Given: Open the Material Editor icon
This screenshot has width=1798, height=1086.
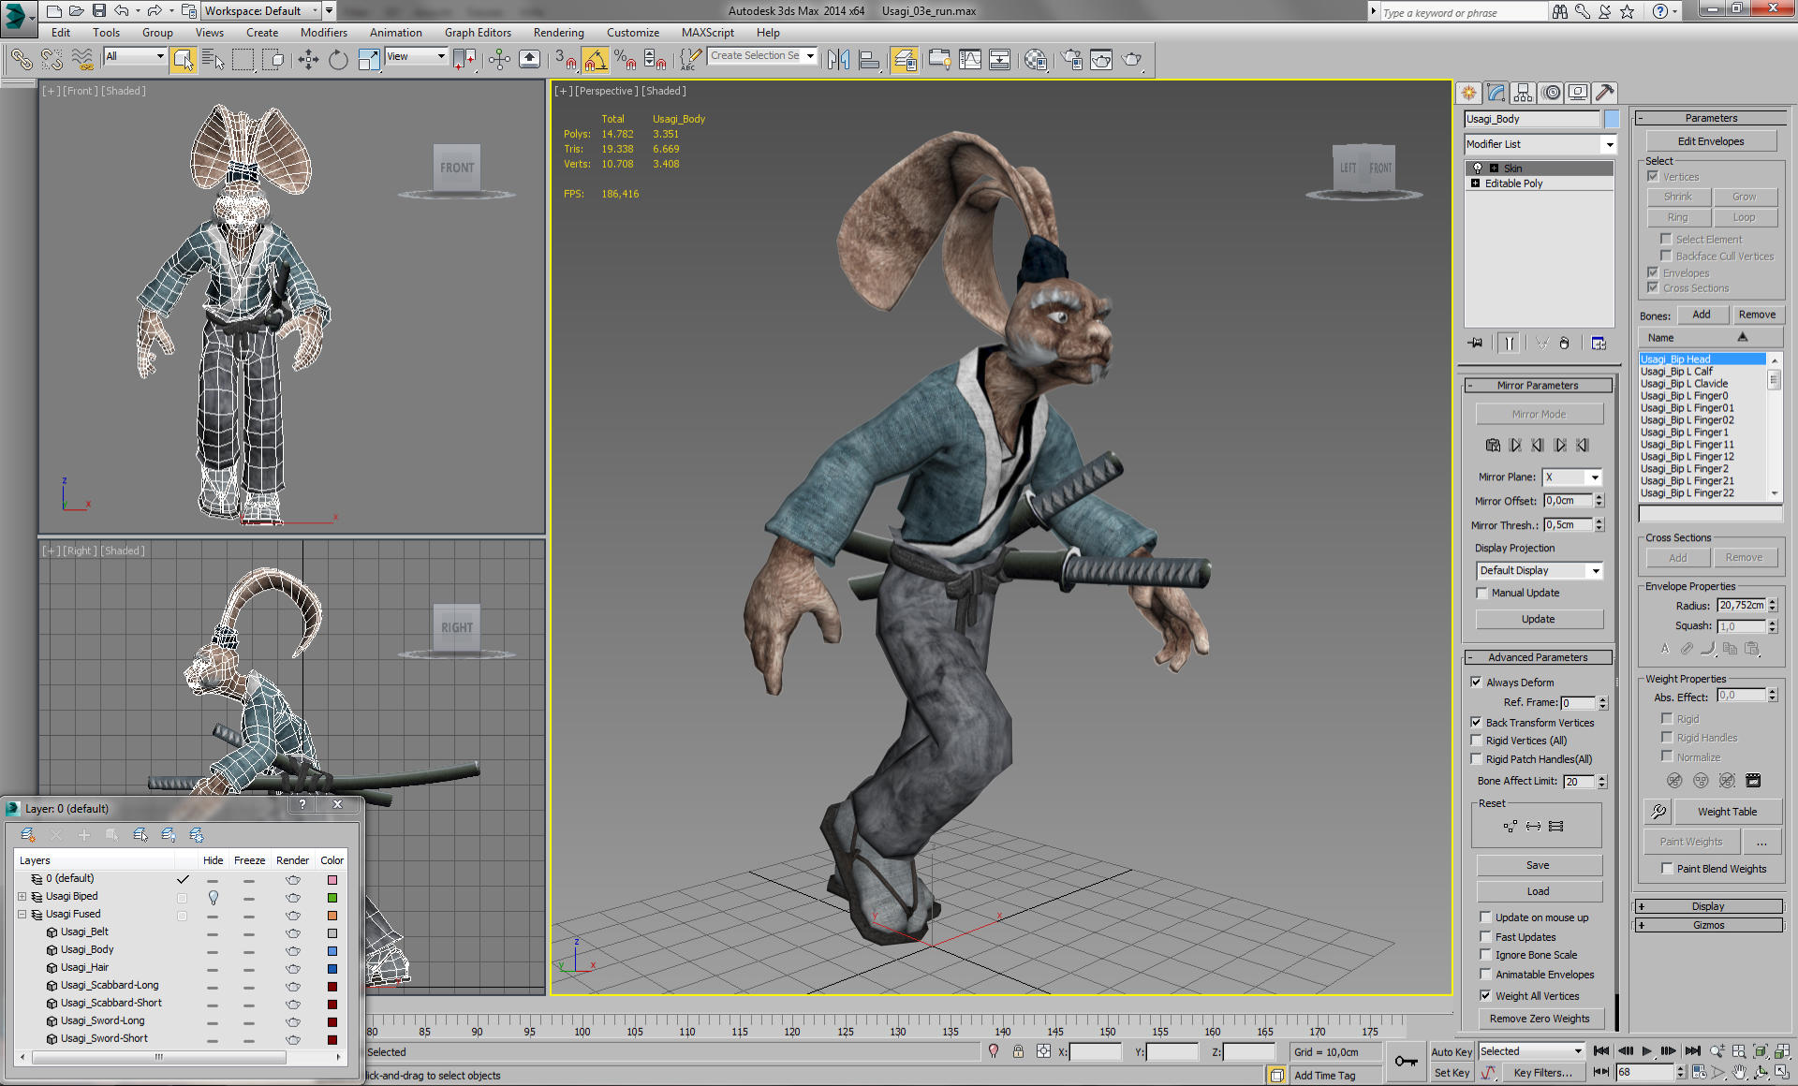Looking at the screenshot, I should [1036, 60].
